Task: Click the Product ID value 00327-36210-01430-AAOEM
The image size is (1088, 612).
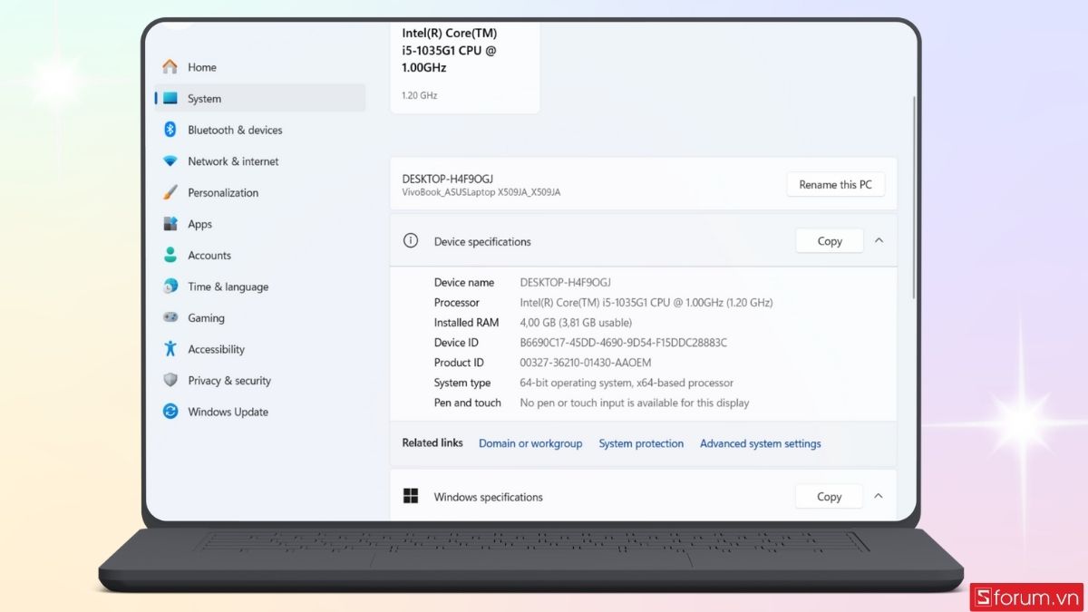Action: [x=586, y=363]
